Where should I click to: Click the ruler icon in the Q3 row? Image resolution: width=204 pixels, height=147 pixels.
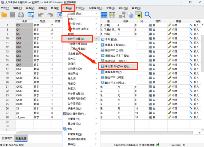pyautogui.click(x=170, y=25)
